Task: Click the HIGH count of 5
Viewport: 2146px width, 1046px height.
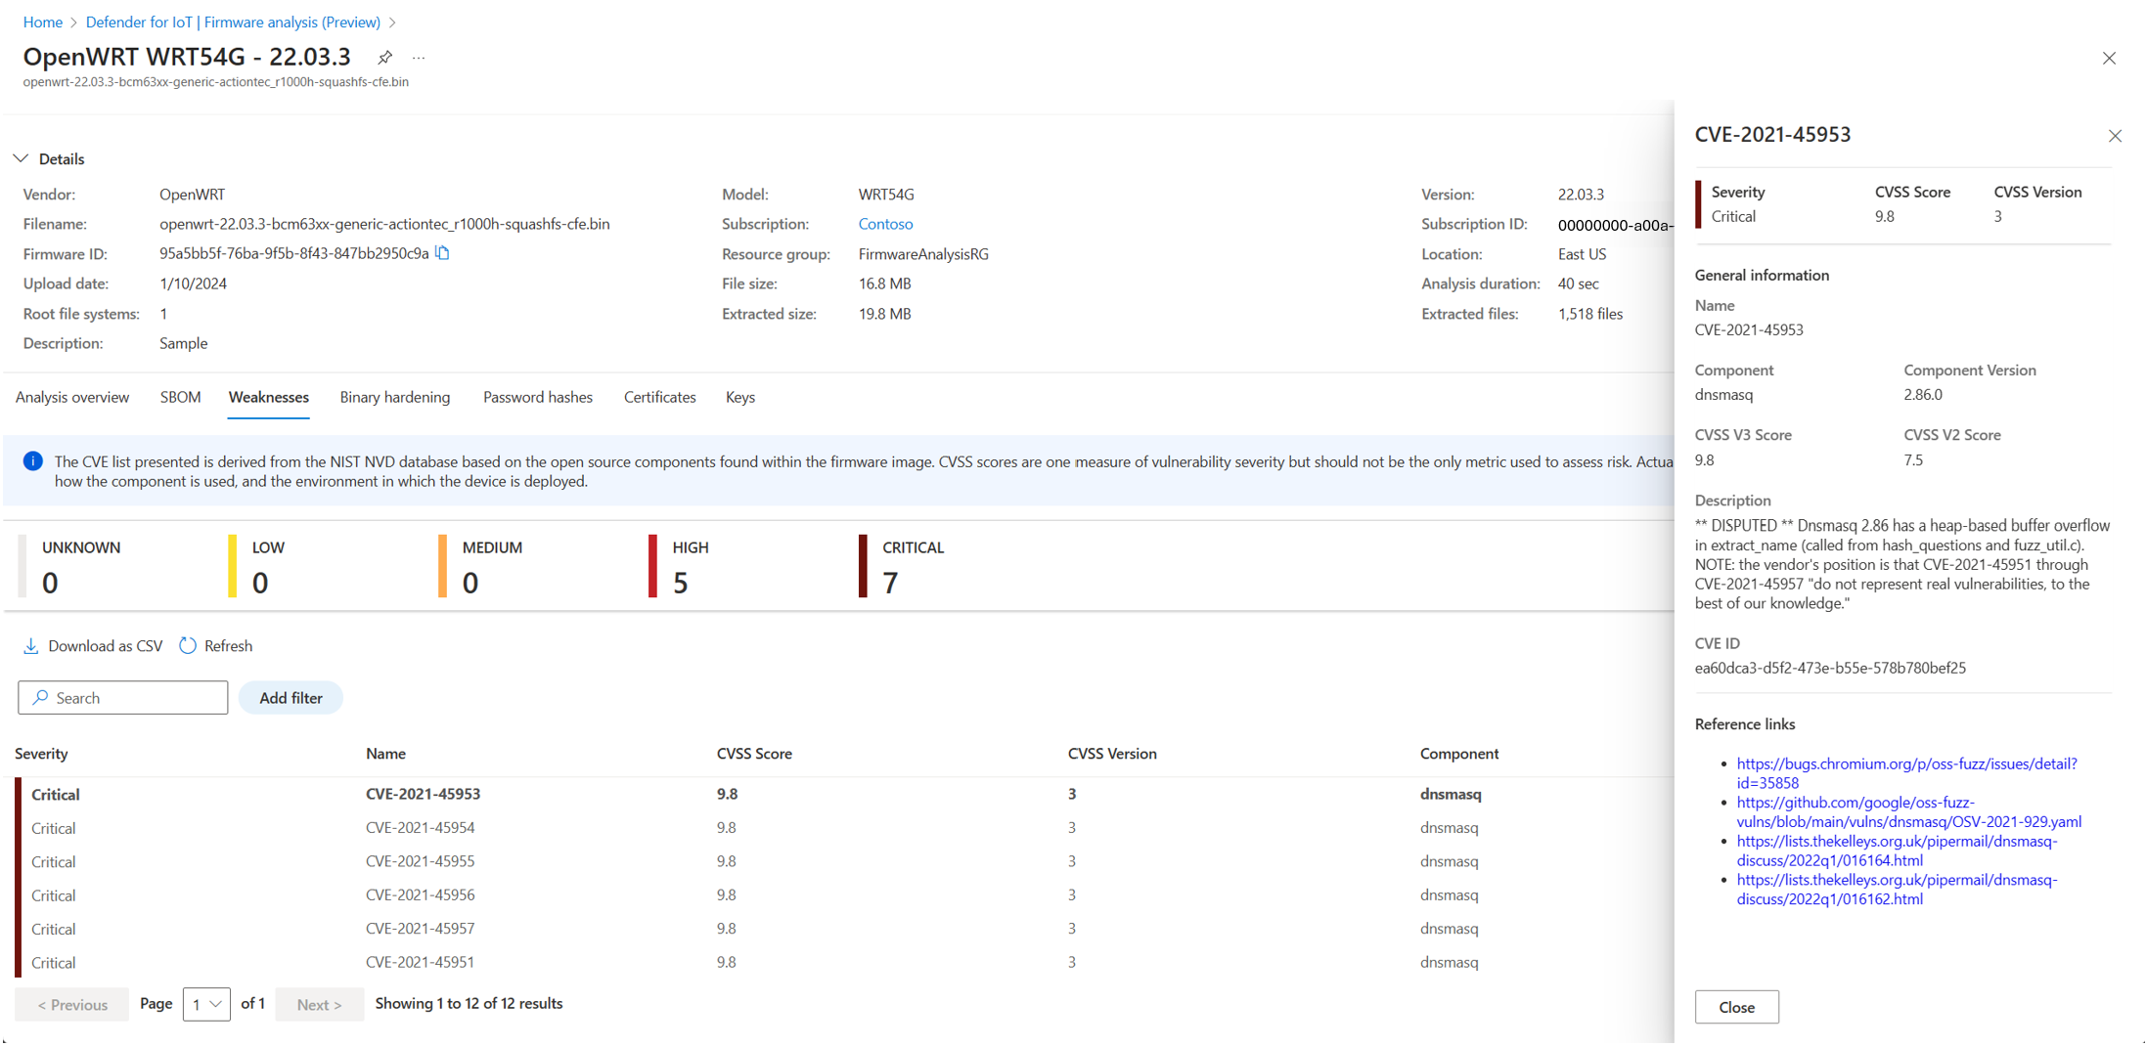Action: (681, 583)
